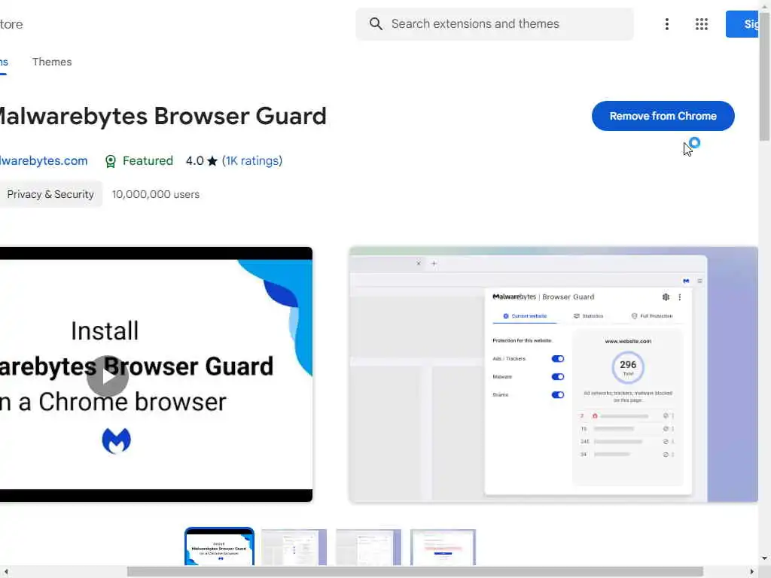The image size is (771, 578).
Task: Click the search magnifier icon
Action: point(376,23)
